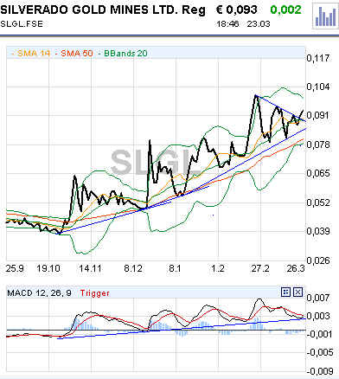Click the 18:46 timestamp
339x379 pixels.
(227, 23)
